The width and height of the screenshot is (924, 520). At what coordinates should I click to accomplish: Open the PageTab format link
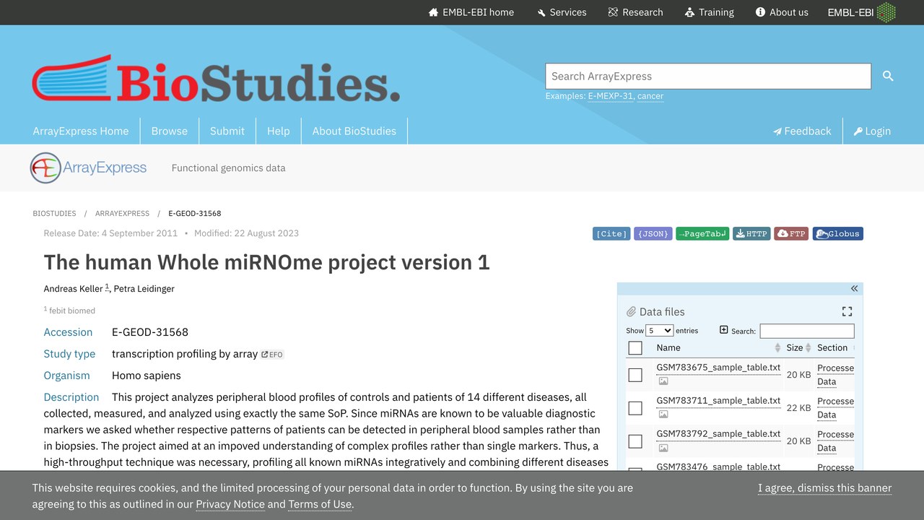point(702,233)
